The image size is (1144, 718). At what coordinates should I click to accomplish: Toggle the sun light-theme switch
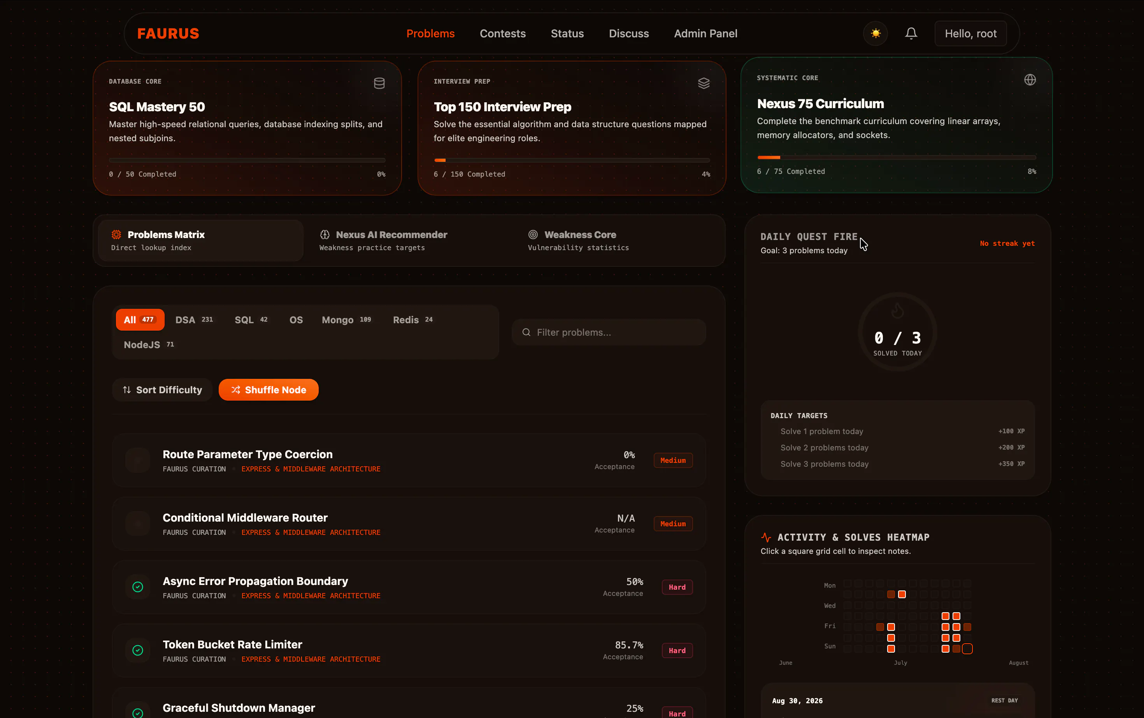click(876, 33)
